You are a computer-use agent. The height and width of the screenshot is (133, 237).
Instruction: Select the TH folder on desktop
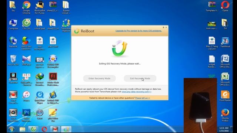[225, 24]
